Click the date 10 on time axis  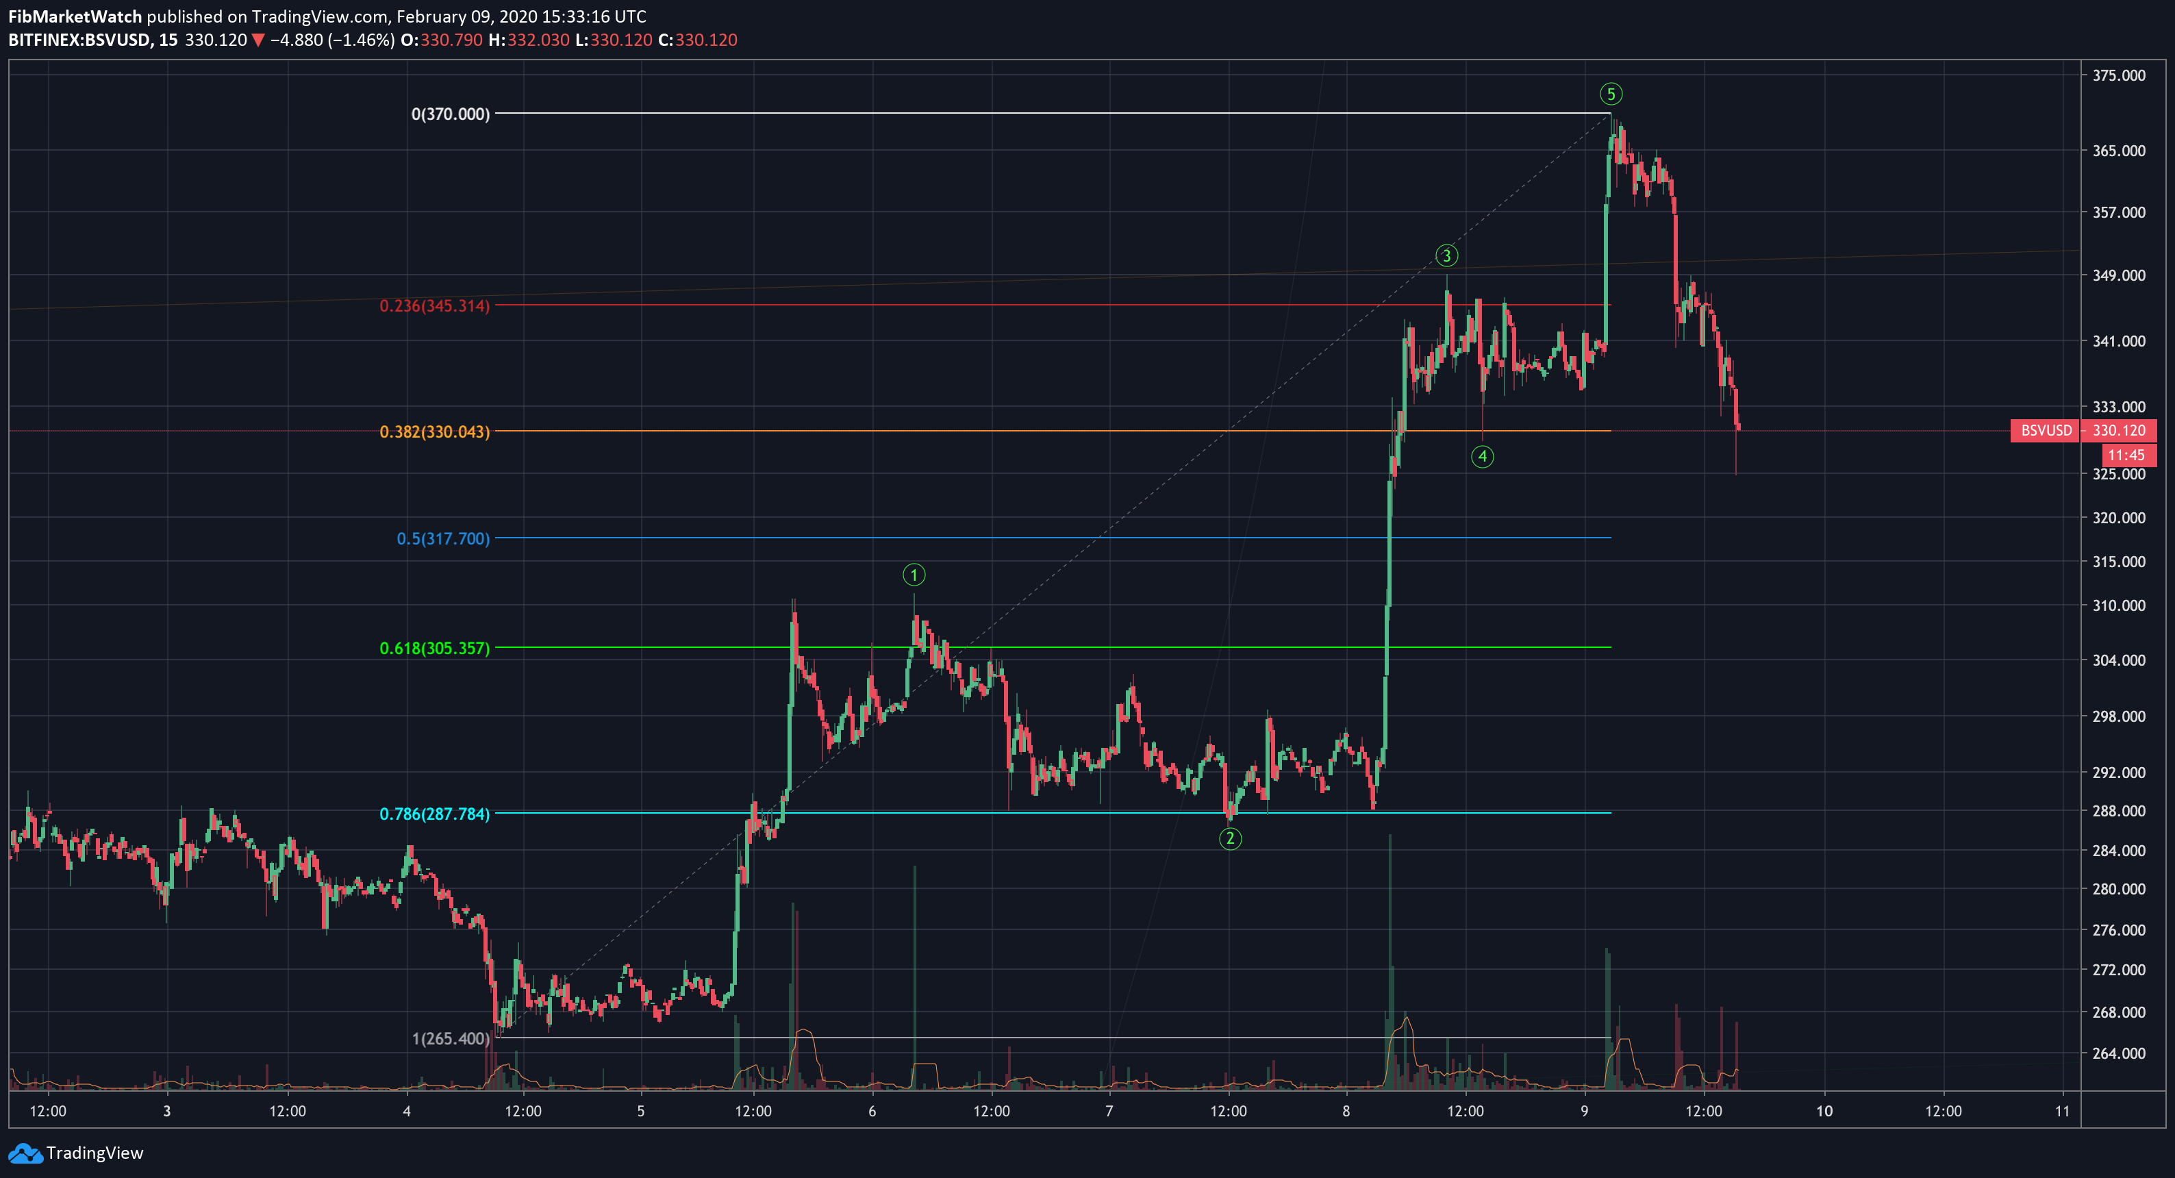tap(1824, 1112)
